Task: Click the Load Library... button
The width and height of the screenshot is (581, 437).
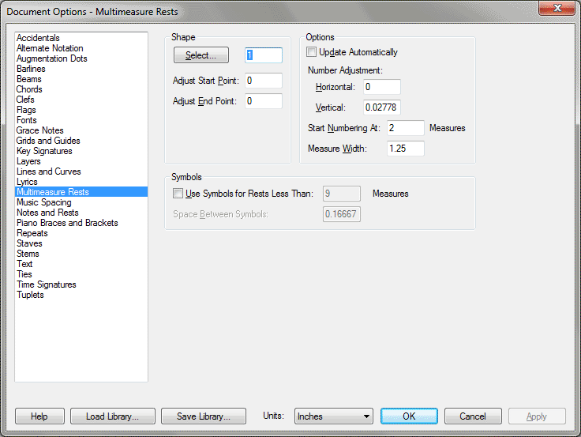Action: (x=113, y=416)
